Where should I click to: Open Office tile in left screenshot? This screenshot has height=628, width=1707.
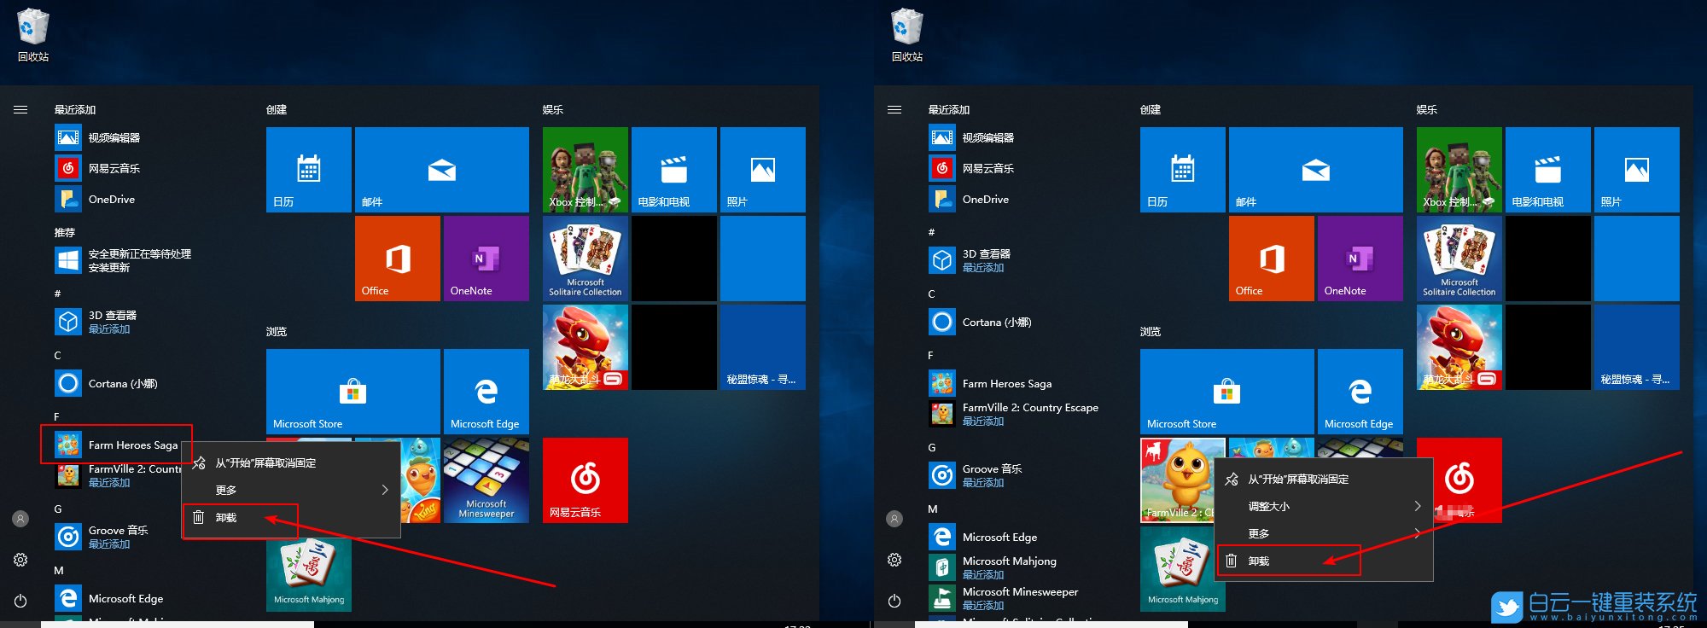click(x=398, y=259)
